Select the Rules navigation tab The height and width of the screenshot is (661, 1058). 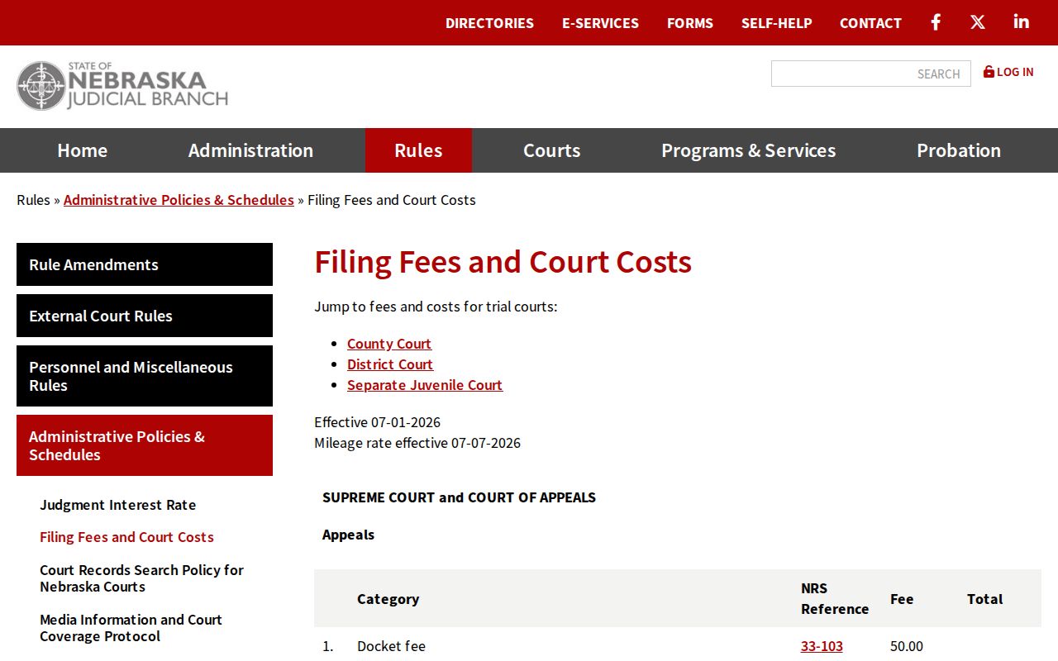tap(418, 150)
